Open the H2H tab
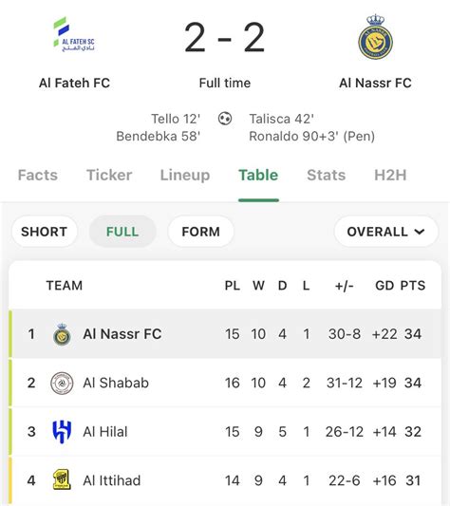450x506 pixels. (390, 176)
